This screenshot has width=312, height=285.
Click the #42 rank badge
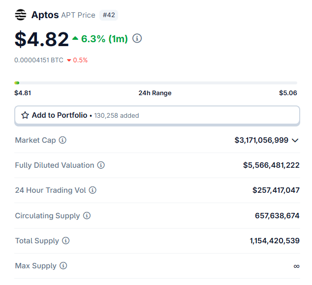tap(109, 15)
